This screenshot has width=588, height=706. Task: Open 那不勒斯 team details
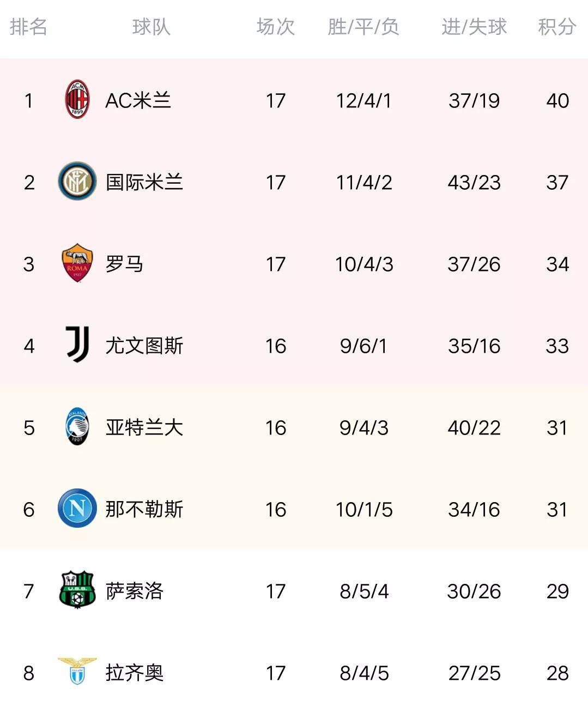pos(144,509)
